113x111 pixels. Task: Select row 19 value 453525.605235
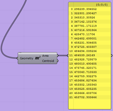(85, 89)
